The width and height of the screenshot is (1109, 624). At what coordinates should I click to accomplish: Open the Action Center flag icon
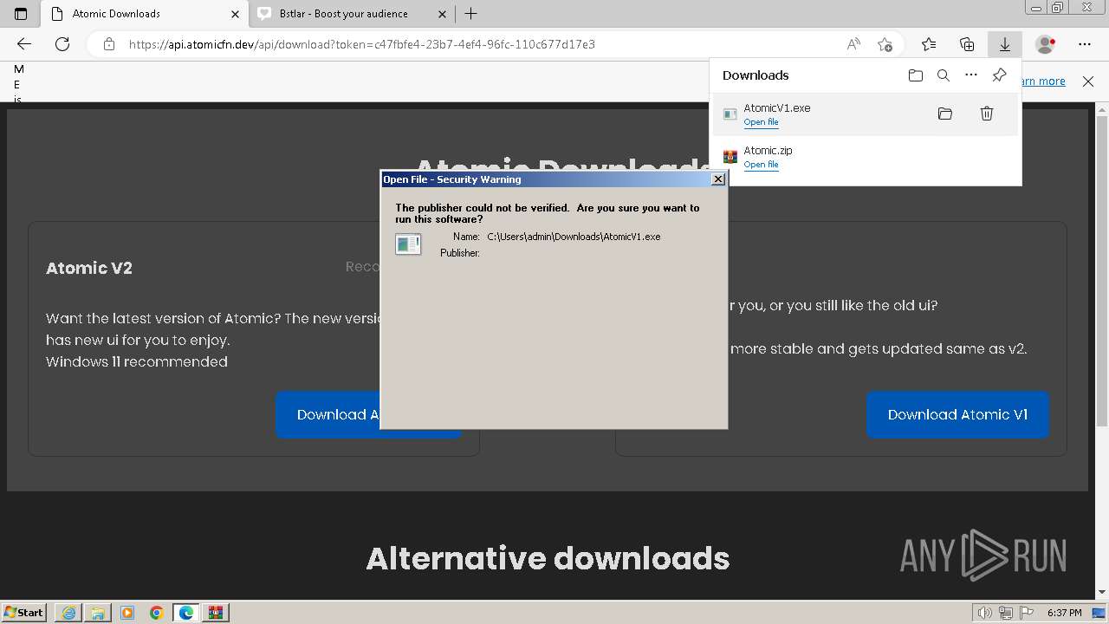pos(1026,613)
